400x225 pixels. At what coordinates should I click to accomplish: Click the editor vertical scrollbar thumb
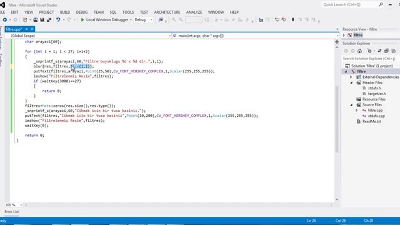click(x=337, y=119)
